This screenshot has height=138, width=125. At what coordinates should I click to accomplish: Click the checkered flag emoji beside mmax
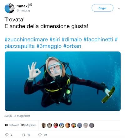tap(30, 5)
